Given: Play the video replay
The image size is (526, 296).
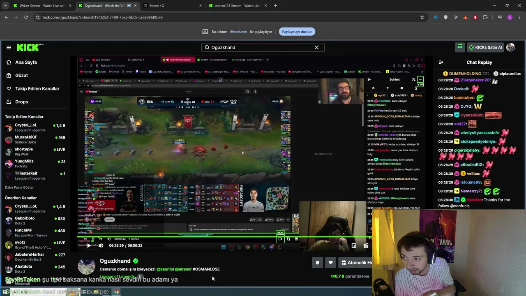Looking at the screenshot, I should [x=89, y=245].
